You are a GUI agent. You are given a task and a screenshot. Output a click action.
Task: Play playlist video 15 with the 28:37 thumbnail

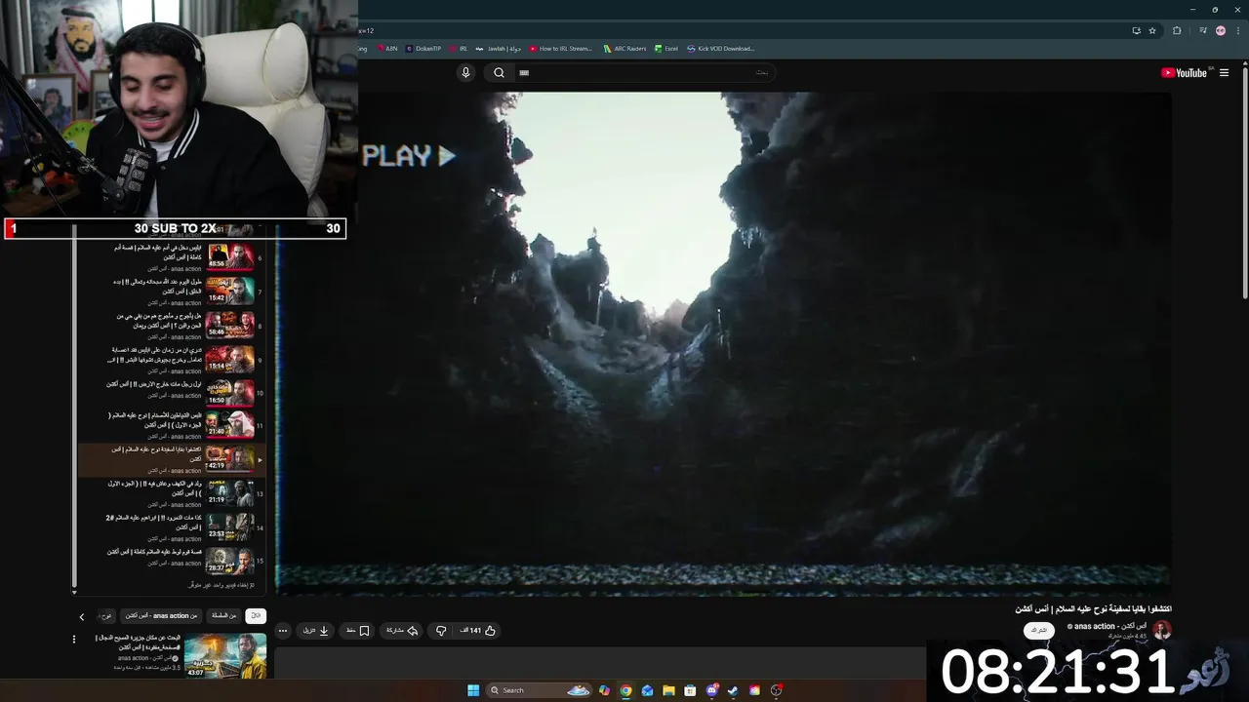tap(230, 561)
